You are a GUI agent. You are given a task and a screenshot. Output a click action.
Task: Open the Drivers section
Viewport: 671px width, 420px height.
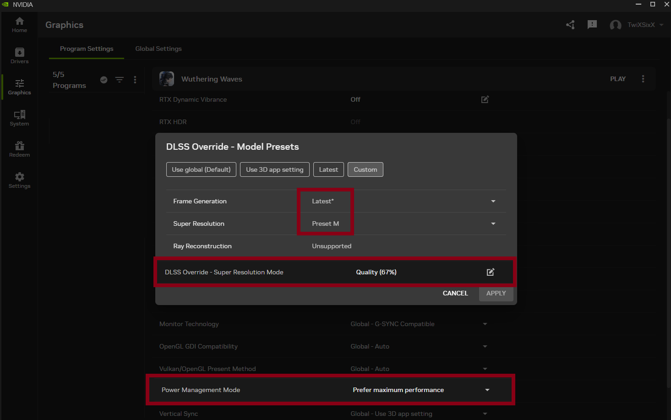pos(19,56)
